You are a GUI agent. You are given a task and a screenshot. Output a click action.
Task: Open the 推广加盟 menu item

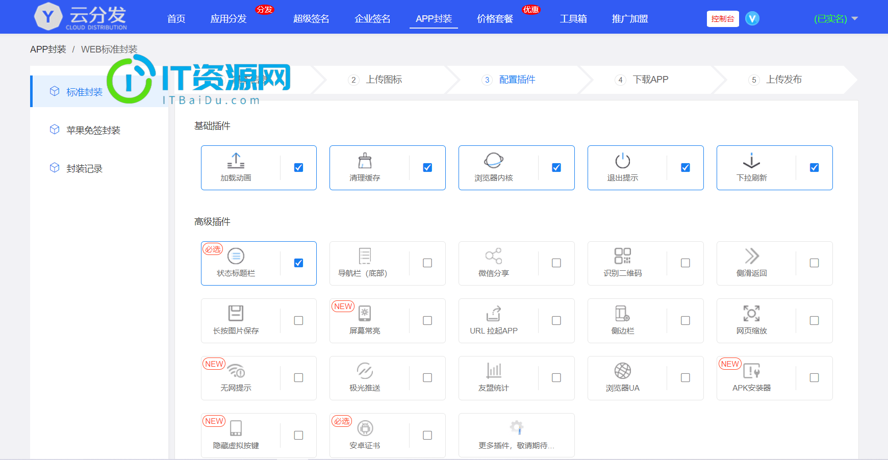coord(630,19)
